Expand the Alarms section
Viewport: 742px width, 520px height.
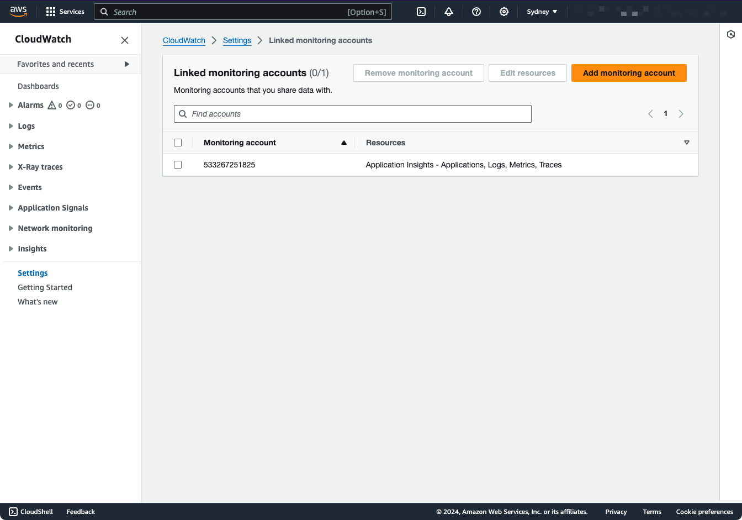[10, 105]
